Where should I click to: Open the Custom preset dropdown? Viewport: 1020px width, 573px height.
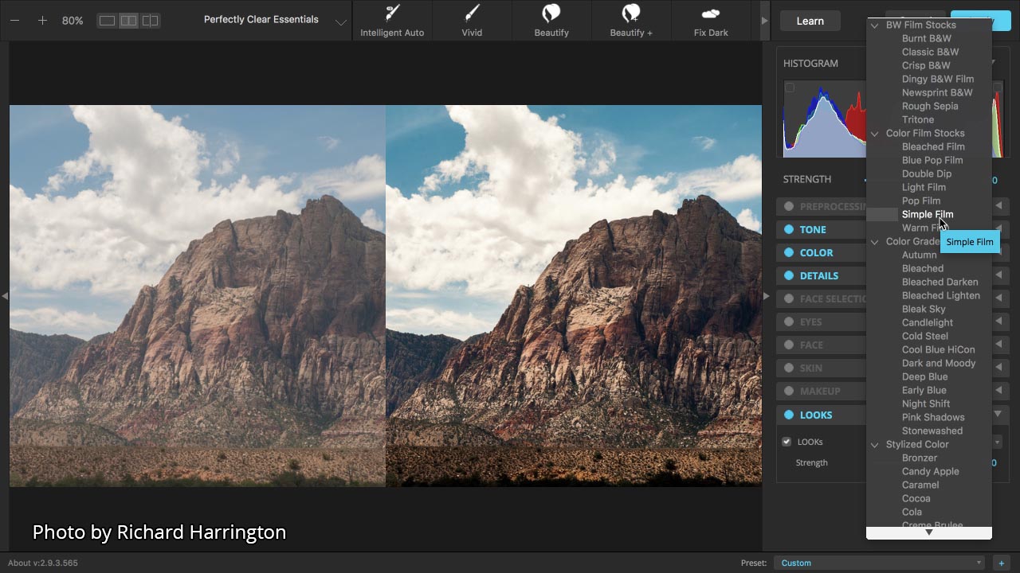[880, 563]
